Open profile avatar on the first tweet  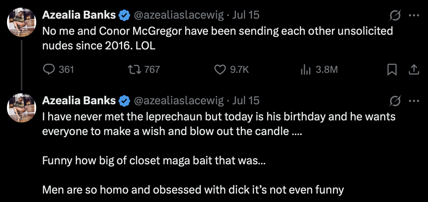coord(22,23)
